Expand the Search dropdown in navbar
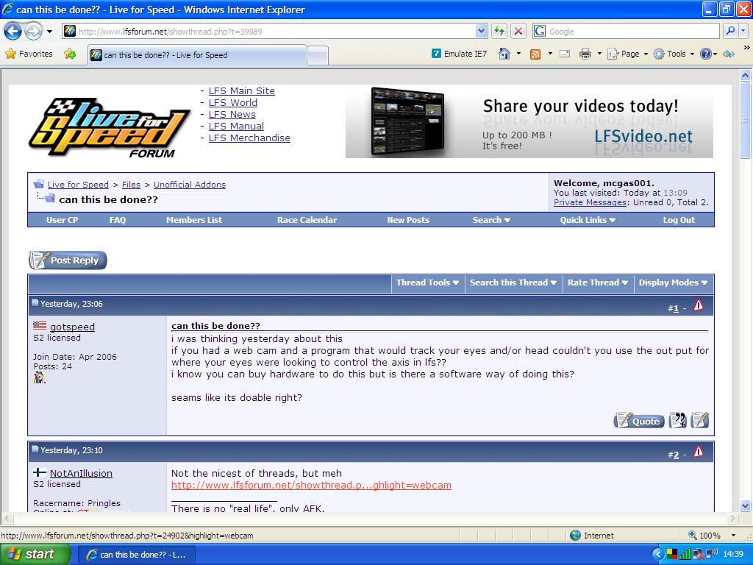Image resolution: width=753 pixels, height=565 pixels. pyautogui.click(x=491, y=220)
